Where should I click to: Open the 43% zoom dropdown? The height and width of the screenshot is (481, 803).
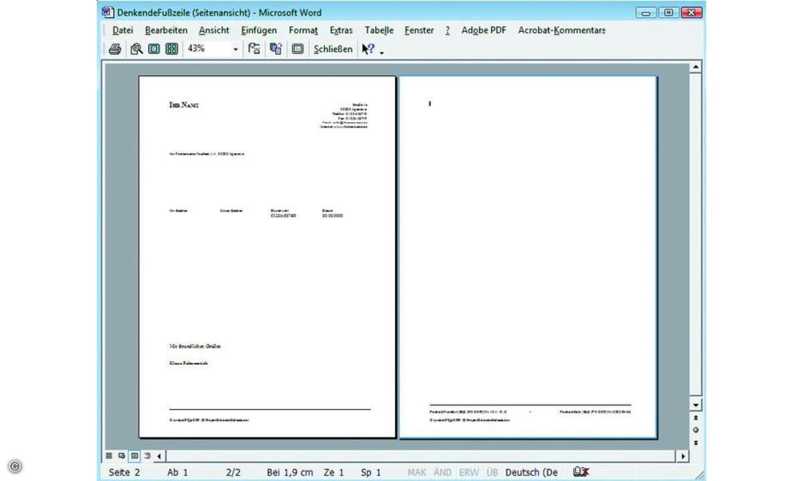(x=236, y=49)
